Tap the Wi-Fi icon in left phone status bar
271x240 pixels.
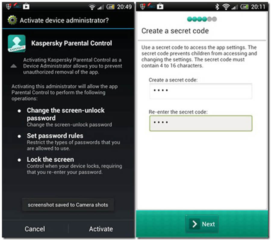[92, 7]
